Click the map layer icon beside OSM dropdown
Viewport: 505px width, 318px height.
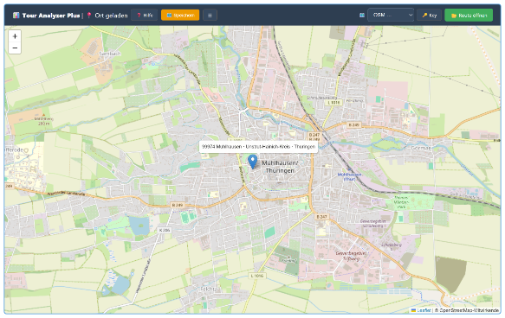(362, 15)
